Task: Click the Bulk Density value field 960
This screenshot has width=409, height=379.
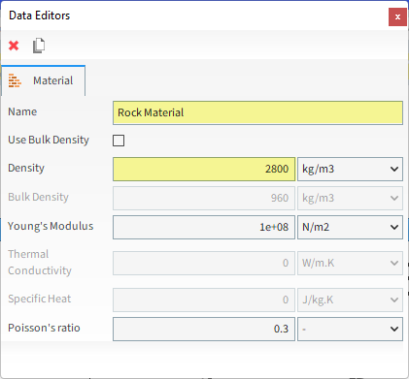Action: (204, 198)
